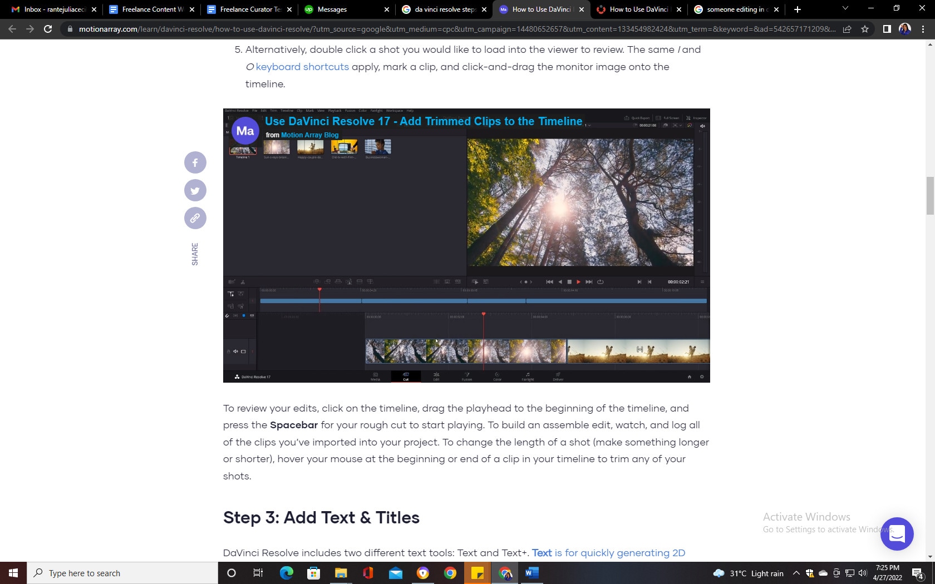The height and width of the screenshot is (584, 935).
Task: Open the Mail app on the taskbar
Action: pyautogui.click(x=396, y=573)
